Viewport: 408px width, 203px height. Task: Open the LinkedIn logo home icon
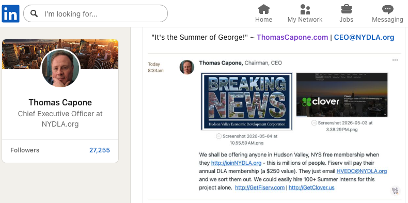[x=10, y=13]
